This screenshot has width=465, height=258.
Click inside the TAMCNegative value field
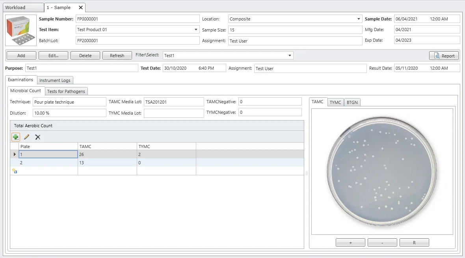tap(270, 101)
